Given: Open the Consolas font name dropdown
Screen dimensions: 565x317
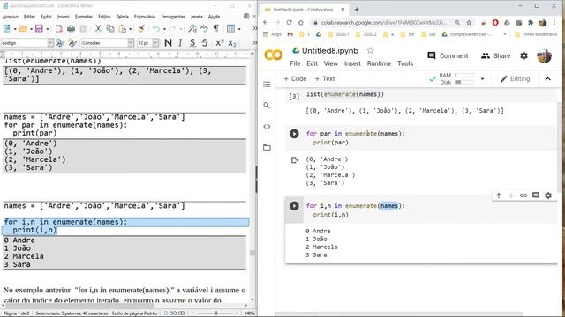Looking at the screenshot, I should click(x=131, y=43).
